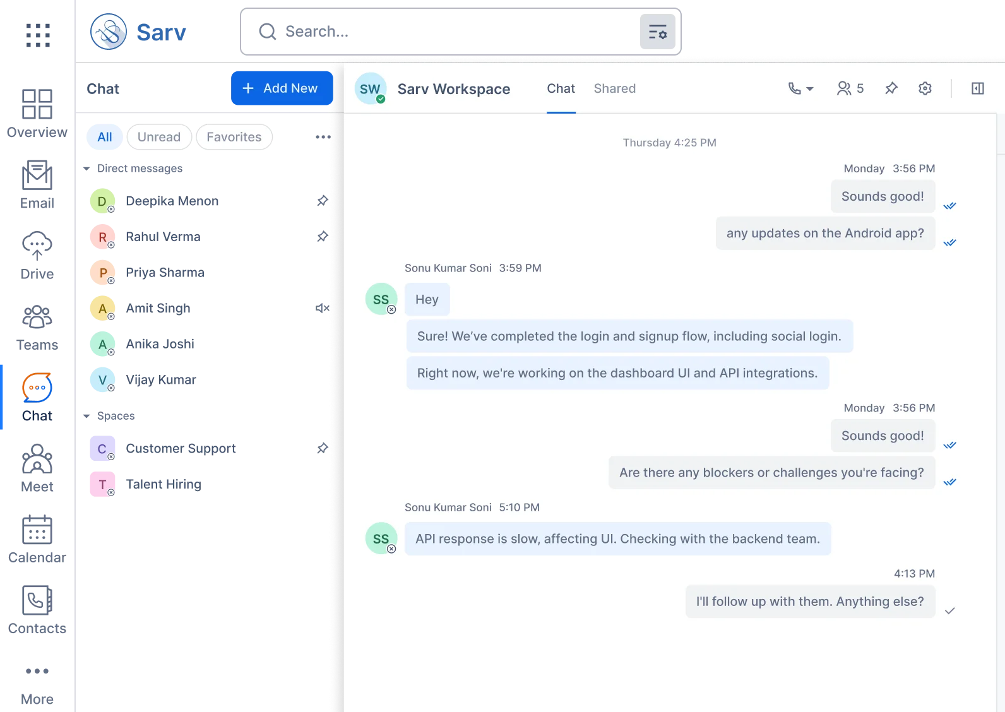Screen dimensions: 1005x712
Task: Select message about dashboard UI and API integrations
Action: tap(617, 373)
